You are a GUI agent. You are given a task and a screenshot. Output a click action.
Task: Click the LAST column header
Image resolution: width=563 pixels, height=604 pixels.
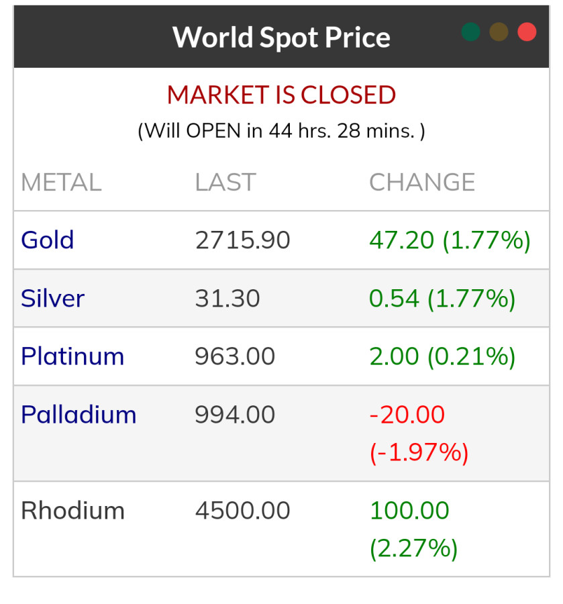(x=225, y=183)
